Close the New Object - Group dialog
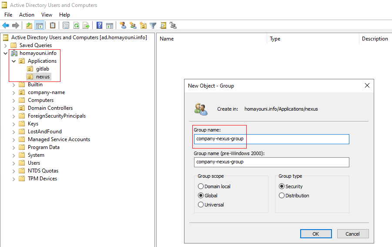 click(367, 85)
